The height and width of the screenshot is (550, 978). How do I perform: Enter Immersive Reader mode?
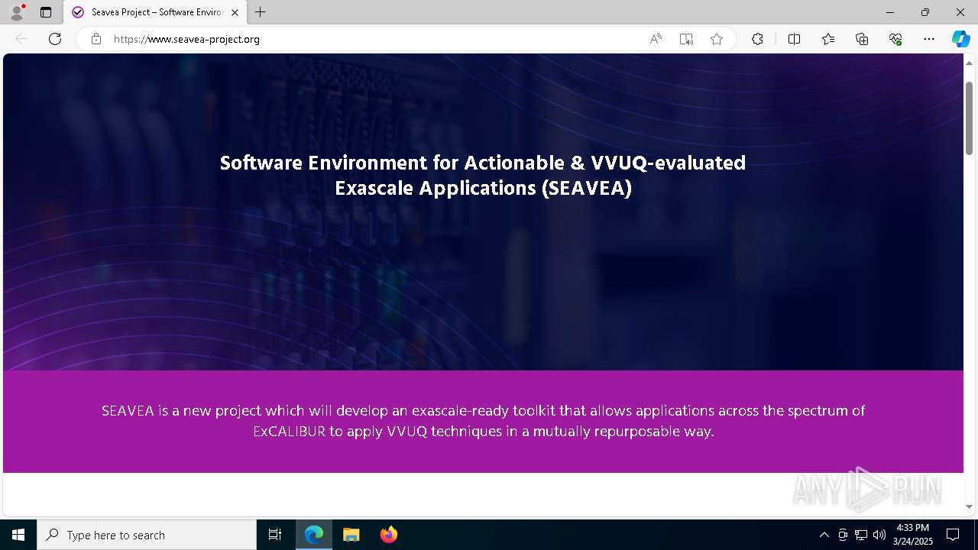point(686,39)
